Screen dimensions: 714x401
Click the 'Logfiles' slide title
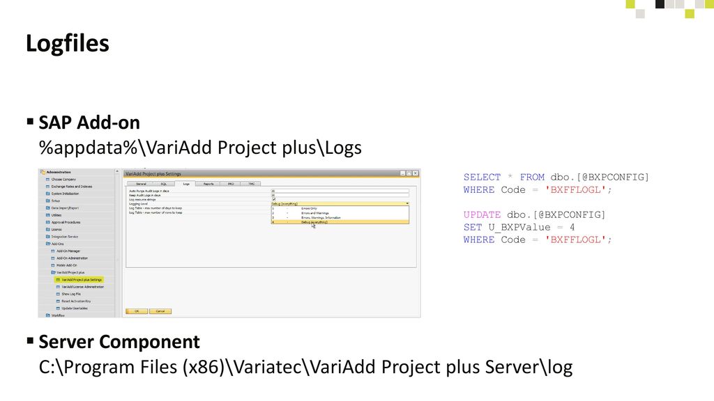tap(68, 44)
